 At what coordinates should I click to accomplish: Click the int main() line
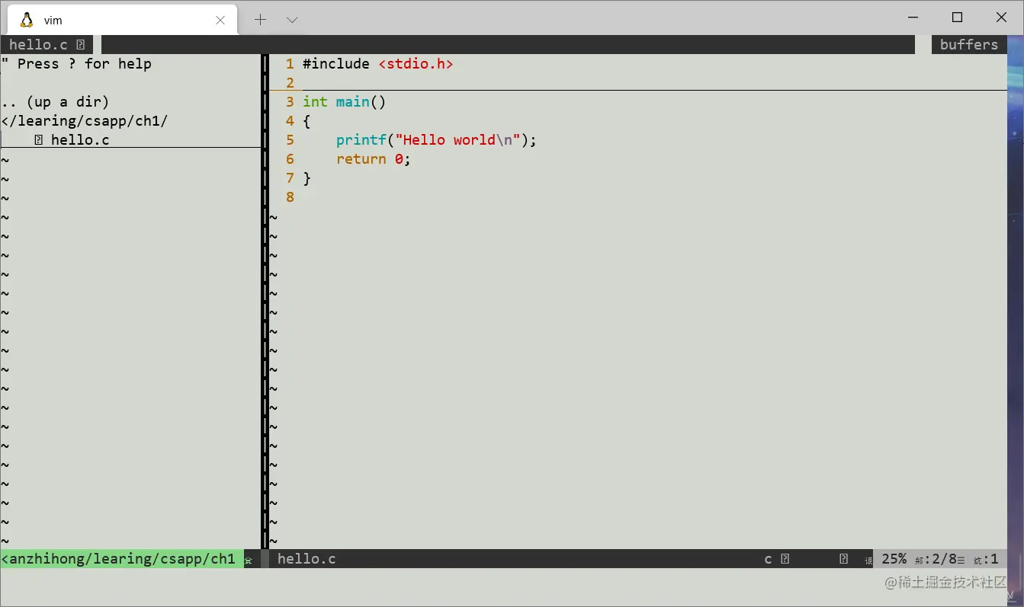tap(345, 102)
